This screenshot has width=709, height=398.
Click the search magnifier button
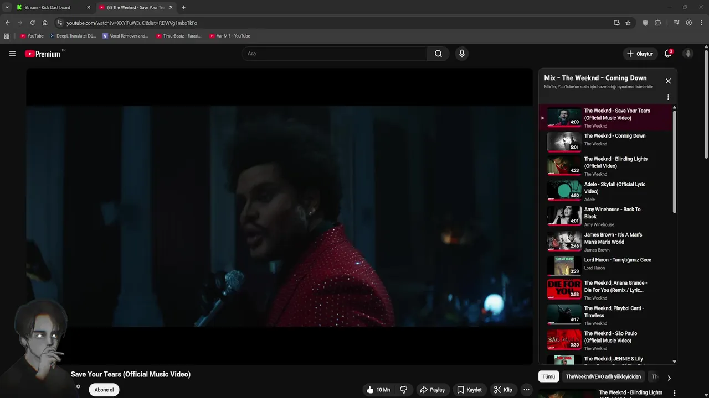coord(438,54)
